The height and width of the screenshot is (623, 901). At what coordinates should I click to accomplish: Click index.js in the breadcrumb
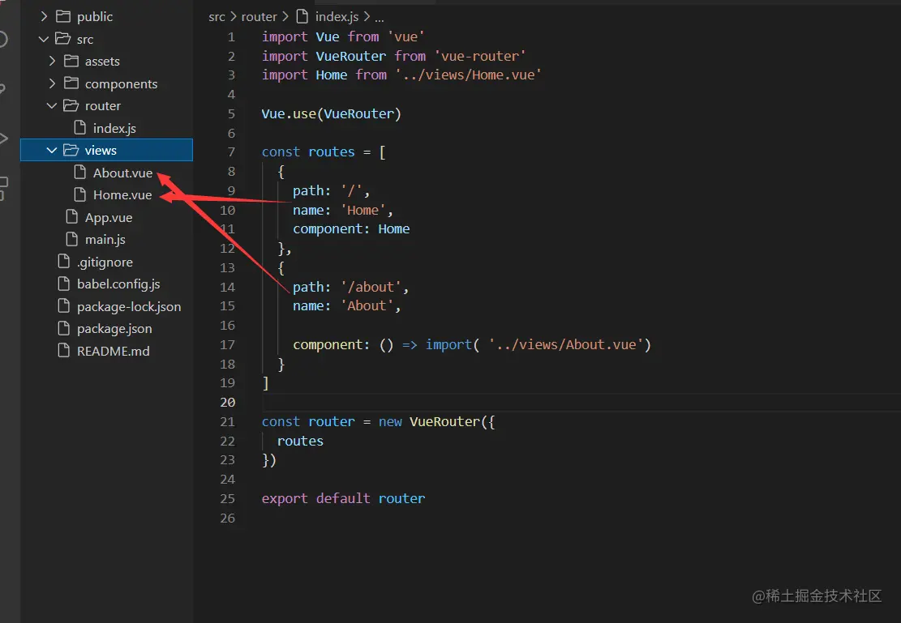(x=337, y=17)
